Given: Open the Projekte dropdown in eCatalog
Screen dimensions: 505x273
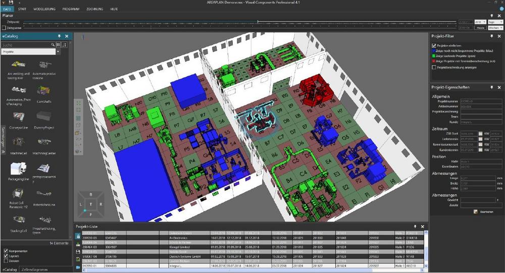Looking at the screenshot, I should pyautogui.click(x=58, y=52).
